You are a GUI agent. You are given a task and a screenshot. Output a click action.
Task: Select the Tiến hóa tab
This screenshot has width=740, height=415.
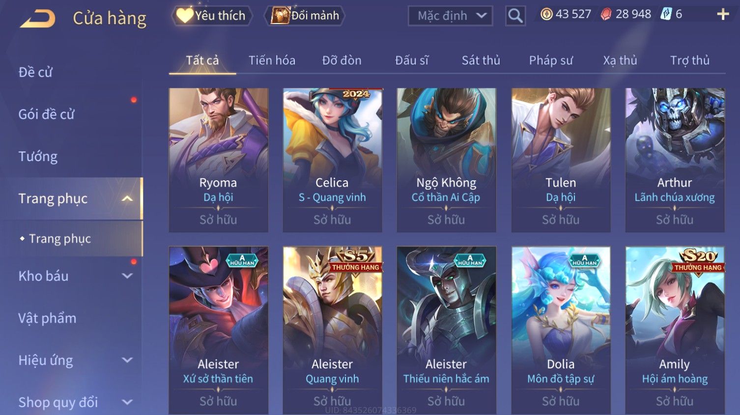(272, 60)
